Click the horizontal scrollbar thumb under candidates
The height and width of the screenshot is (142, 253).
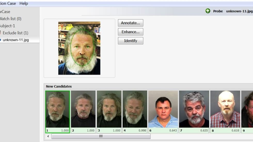(x=101, y=136)
